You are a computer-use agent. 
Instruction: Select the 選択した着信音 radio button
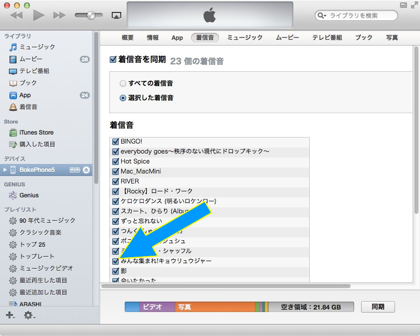tap(123, 98)
